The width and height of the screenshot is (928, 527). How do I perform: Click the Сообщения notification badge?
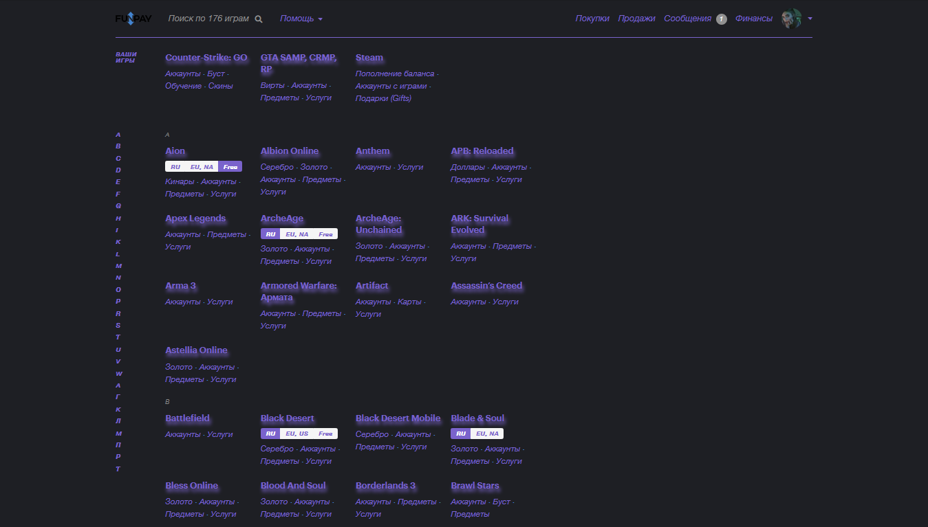coord(721,19)
